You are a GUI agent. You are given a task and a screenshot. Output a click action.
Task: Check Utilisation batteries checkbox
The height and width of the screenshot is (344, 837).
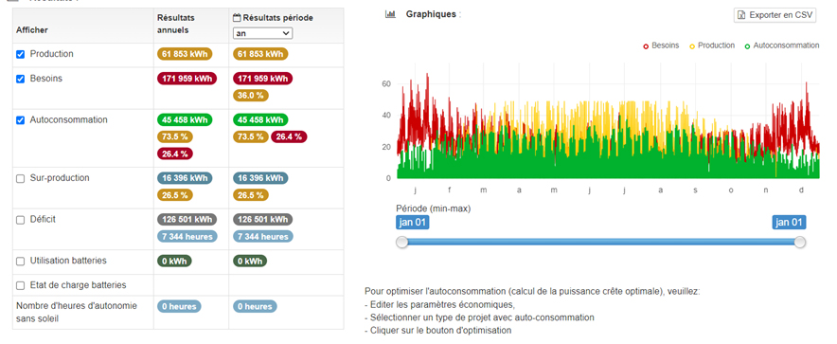(x=21, y=262)
